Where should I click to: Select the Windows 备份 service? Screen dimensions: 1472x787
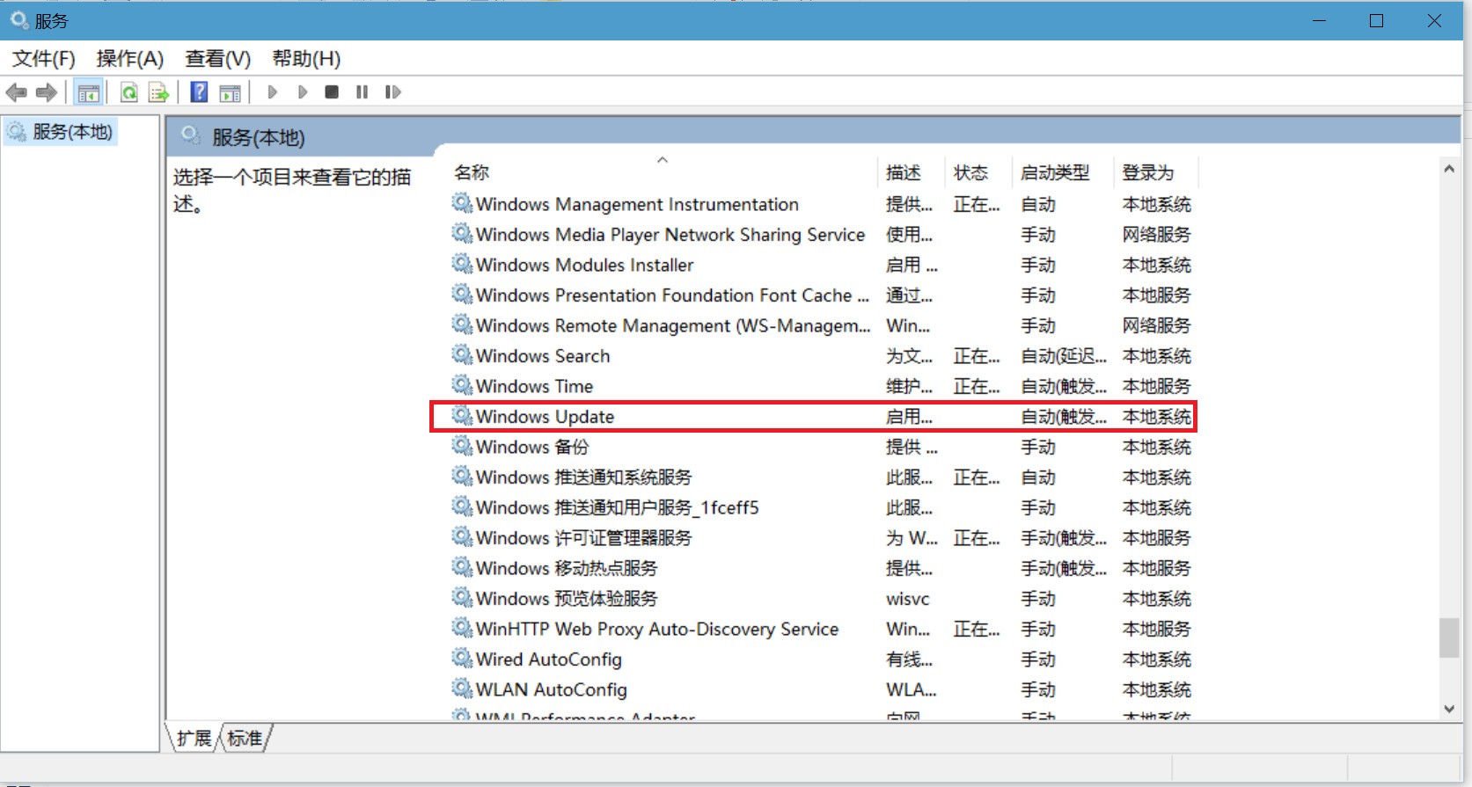click(x=532, y=447)
